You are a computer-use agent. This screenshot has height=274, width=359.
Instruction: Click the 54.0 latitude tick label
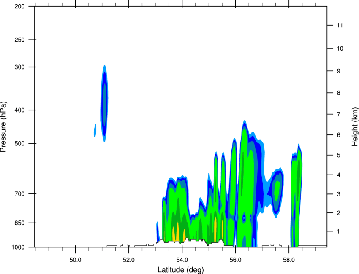[182, 260]
